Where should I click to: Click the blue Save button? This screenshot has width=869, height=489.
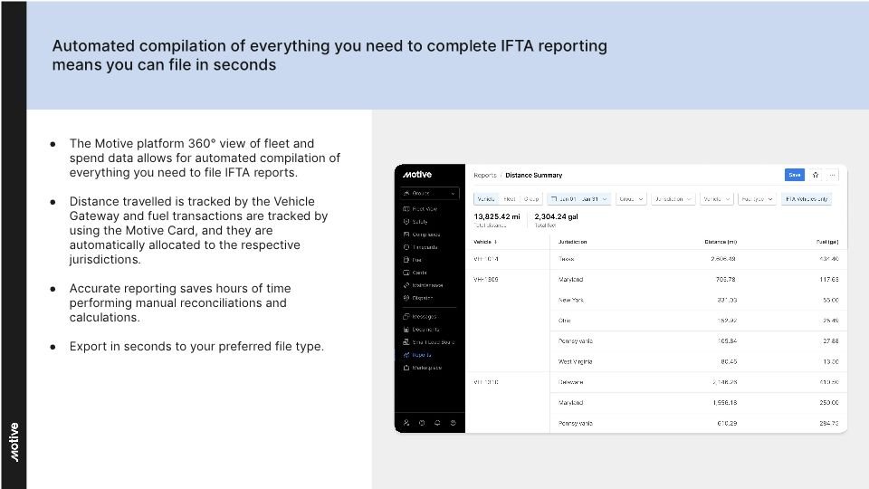pos(795,175)
